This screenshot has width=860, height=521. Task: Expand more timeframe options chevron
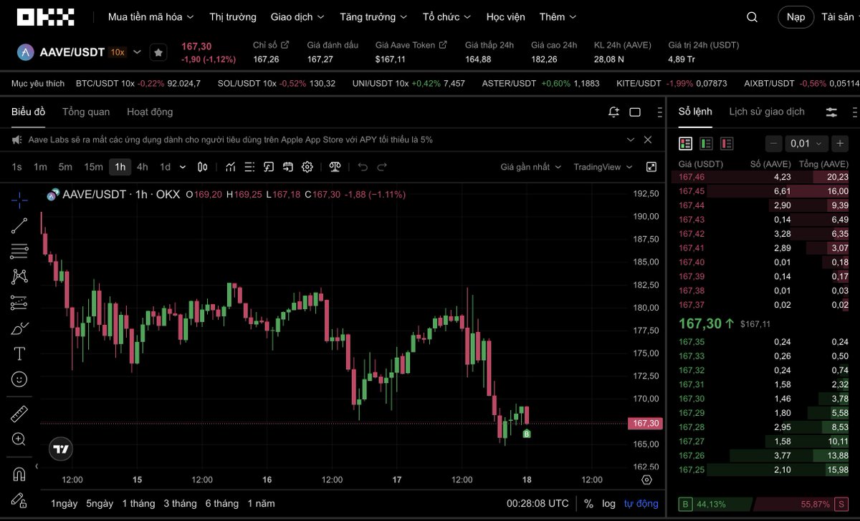(x=183, y=167)
